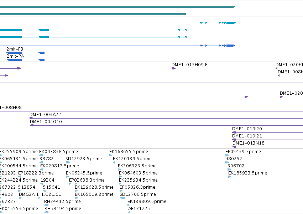Click the EK139809.5prime EST label
303x214 pixels.
click(x=147, y=202)
